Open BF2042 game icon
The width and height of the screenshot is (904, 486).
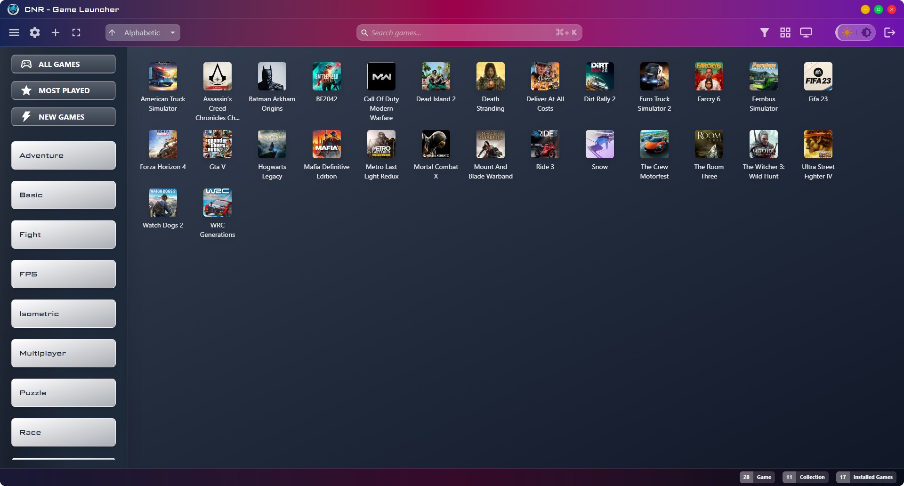(x=327, y=76)
